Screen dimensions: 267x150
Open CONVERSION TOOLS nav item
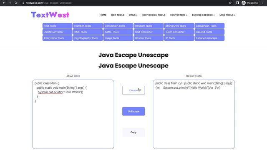(x=154, y=15)
